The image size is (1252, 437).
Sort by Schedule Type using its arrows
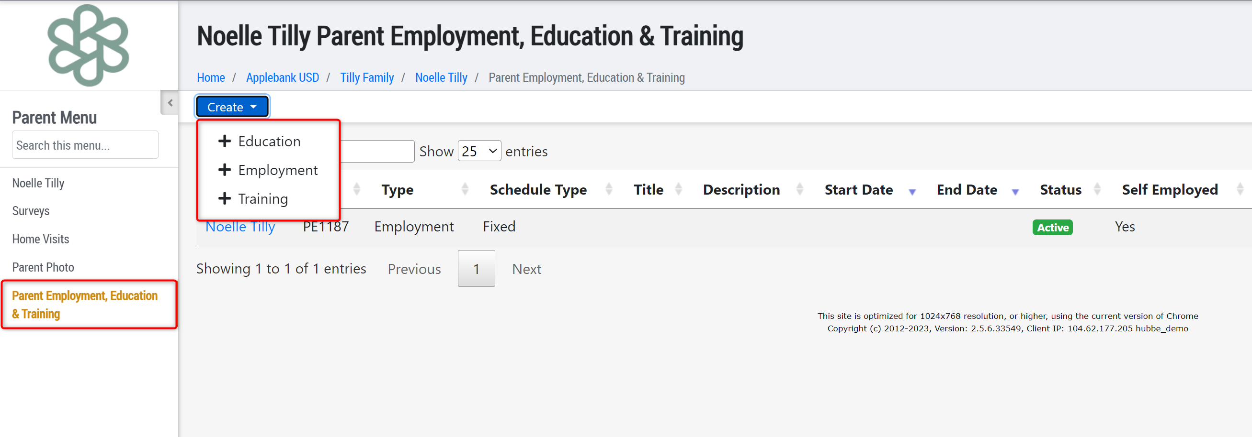tap(609, 189)
